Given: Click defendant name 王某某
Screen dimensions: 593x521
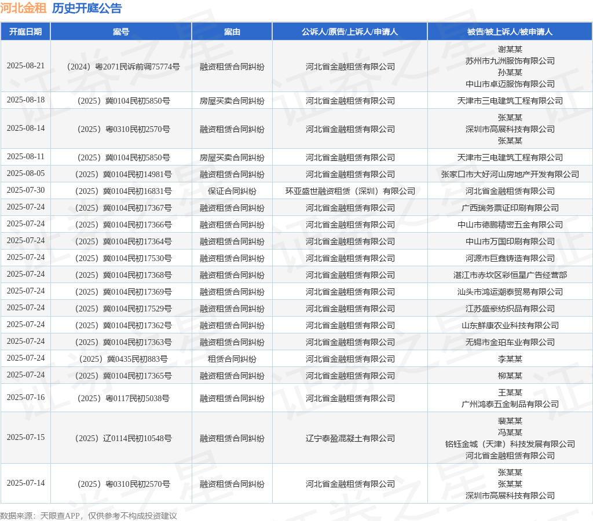Looking at the screenshot, I should click(x=510, y=393).
